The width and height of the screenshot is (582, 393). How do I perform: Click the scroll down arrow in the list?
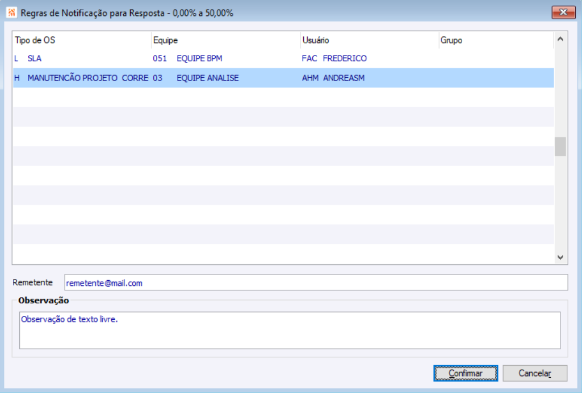(560, 257)
